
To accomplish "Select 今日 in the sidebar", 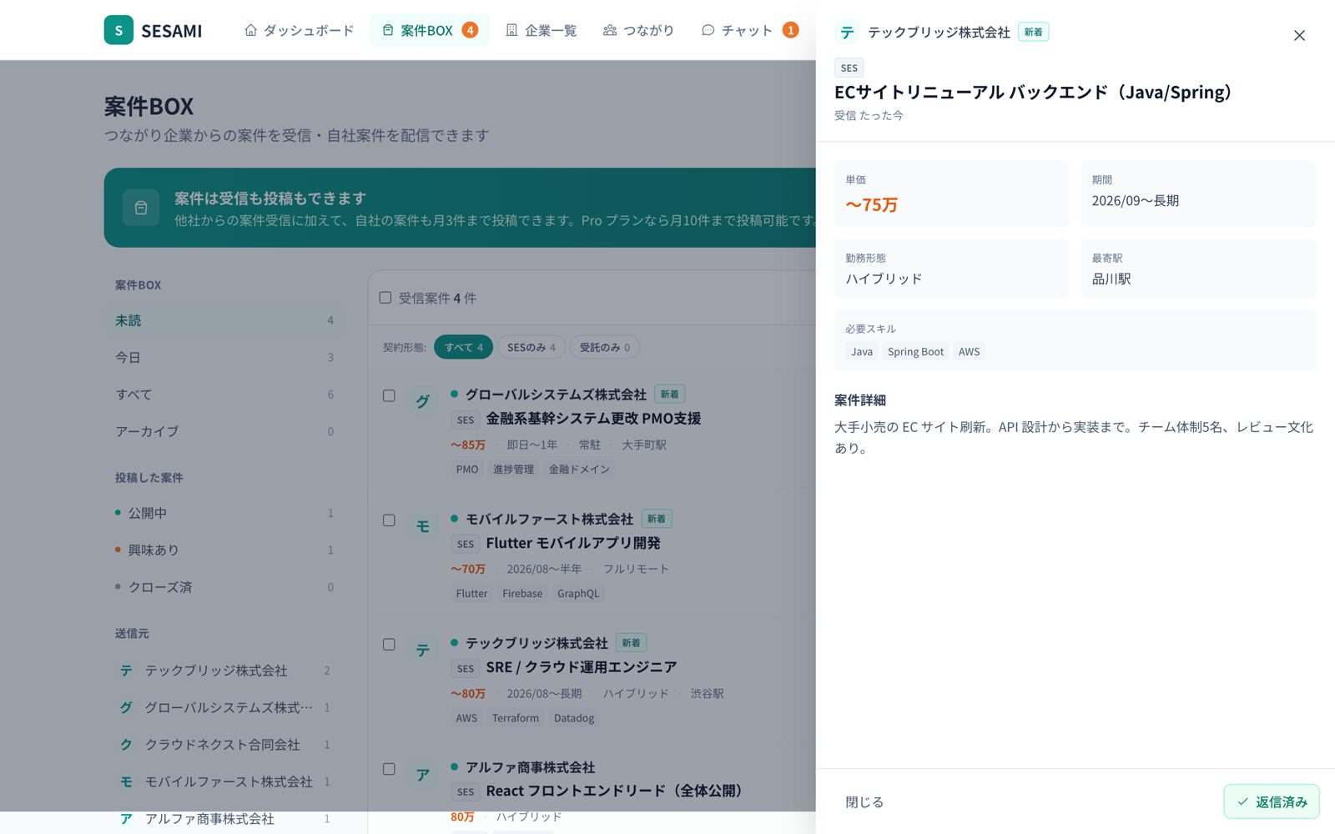I will coord(224,357).
